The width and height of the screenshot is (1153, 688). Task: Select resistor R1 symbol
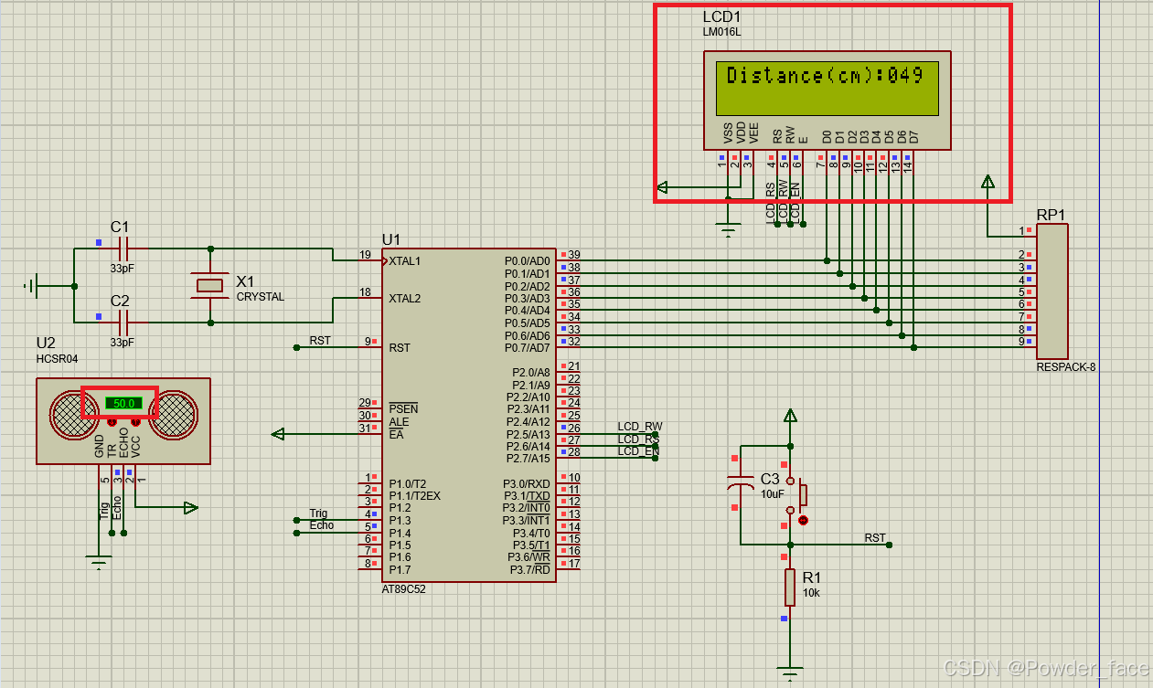coord(790,586)
